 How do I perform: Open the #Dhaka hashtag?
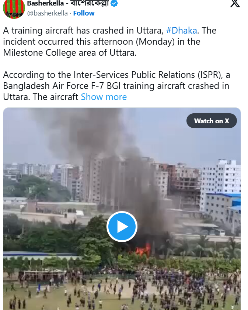tap(181, 30)
